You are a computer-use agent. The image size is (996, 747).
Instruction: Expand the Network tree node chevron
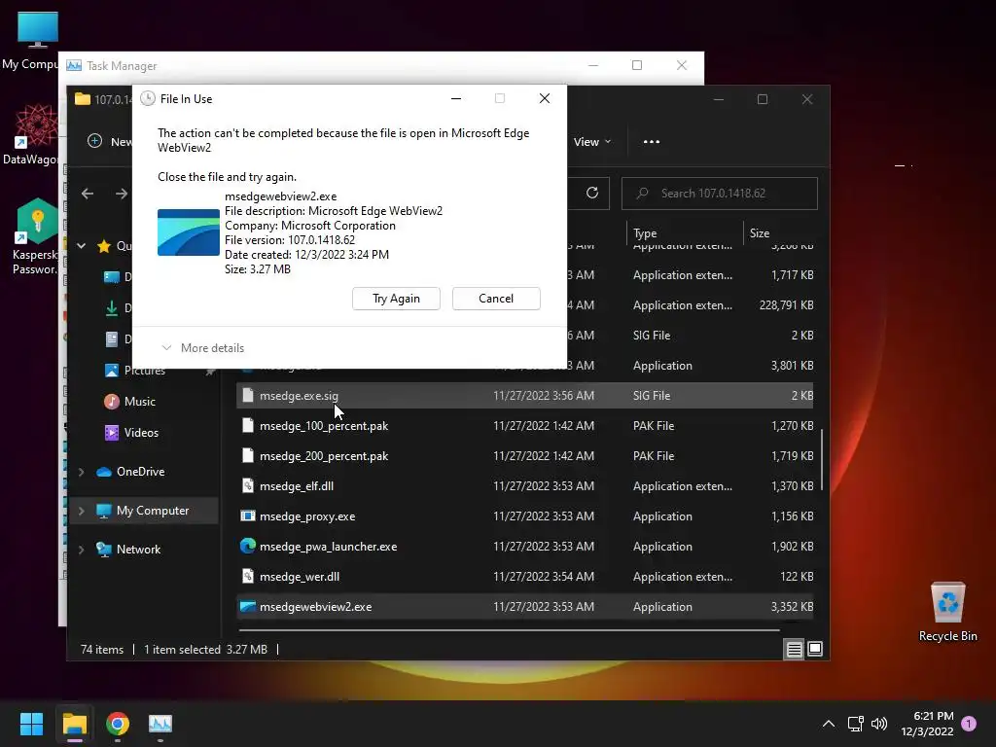click(x=82, y=551)
